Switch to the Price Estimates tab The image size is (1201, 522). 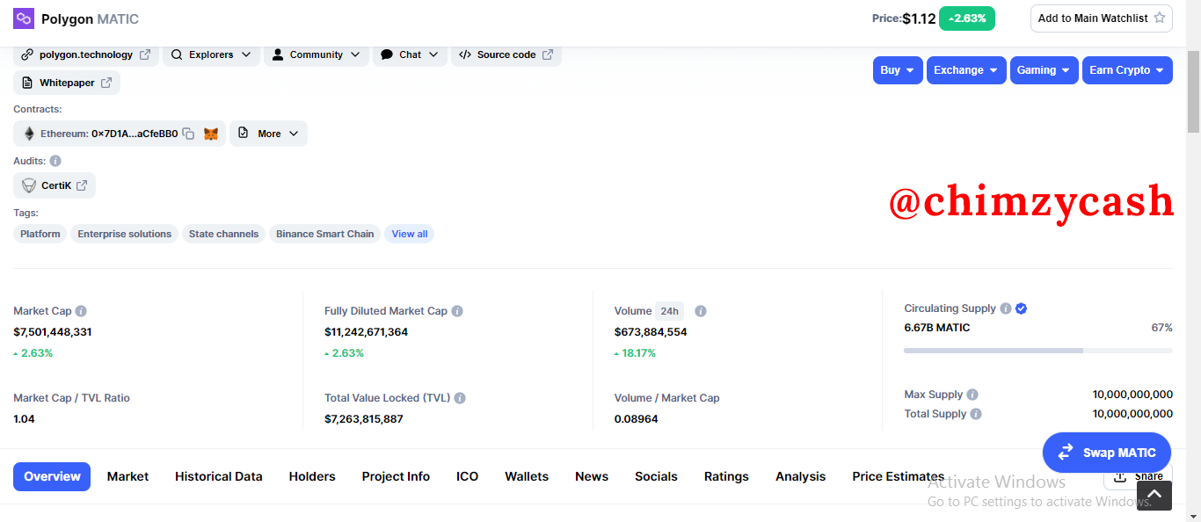click(898, 476)
